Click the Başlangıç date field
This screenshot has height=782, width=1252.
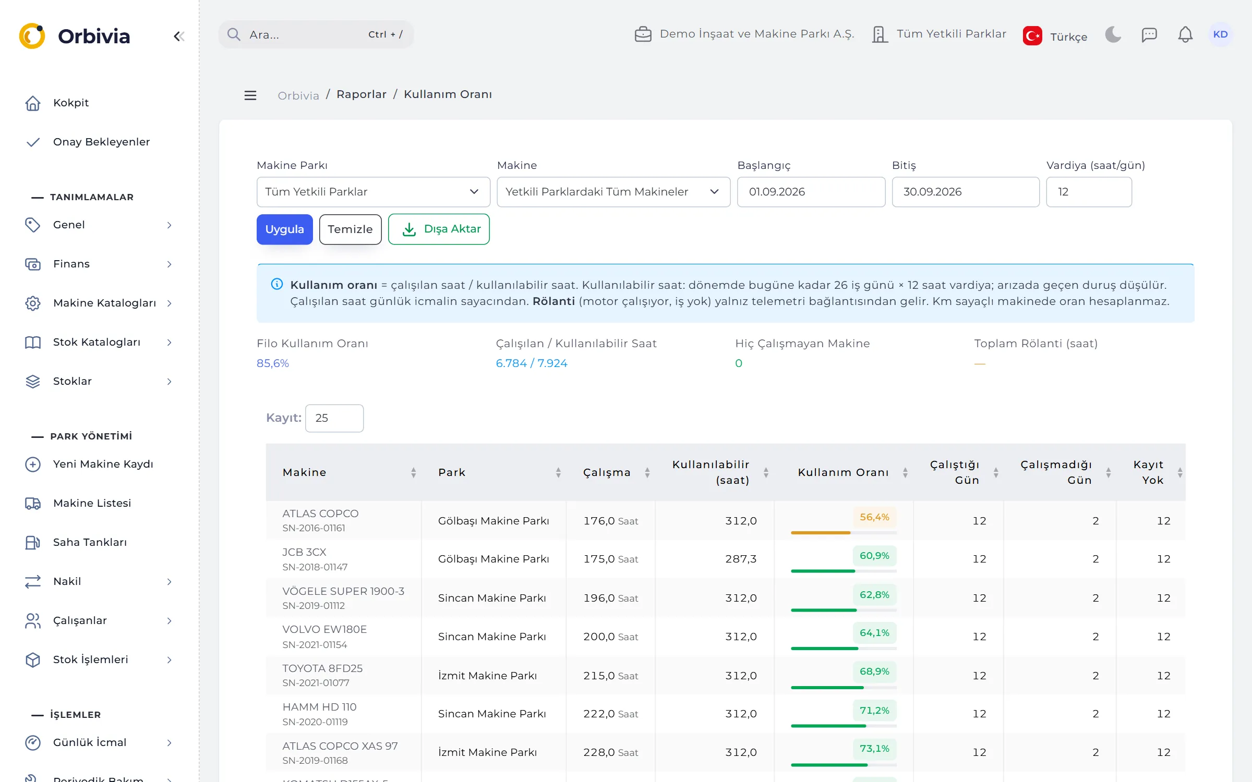coord(811,192)
